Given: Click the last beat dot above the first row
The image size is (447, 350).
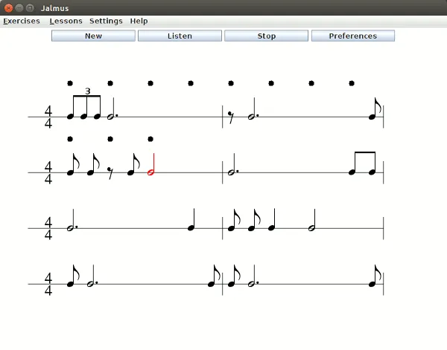Looking at the screenshot, I should click(352, 83).
